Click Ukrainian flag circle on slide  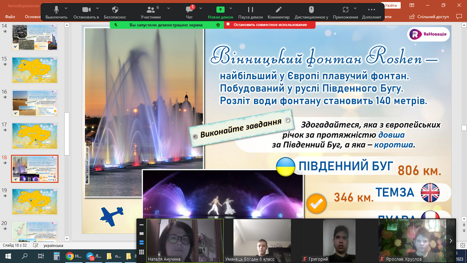(285, 167)
